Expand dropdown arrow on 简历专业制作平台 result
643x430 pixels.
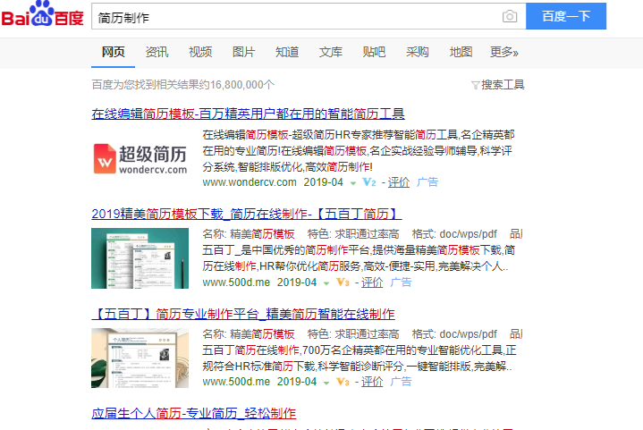[326, 383]
